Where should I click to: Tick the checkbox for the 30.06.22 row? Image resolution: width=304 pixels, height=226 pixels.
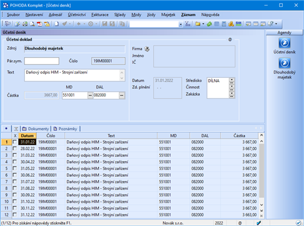click(15, 175)
